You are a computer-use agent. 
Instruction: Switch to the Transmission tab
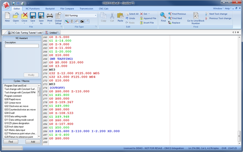[86, 9]
